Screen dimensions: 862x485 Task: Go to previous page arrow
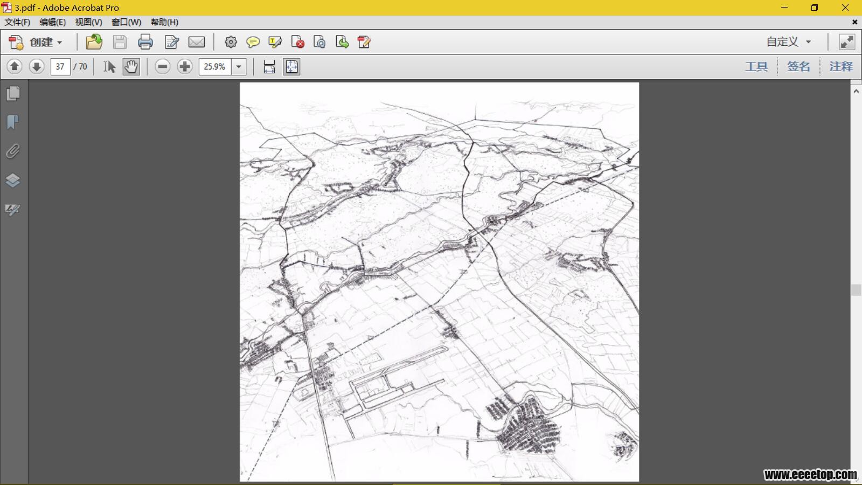tap(15, 66)
